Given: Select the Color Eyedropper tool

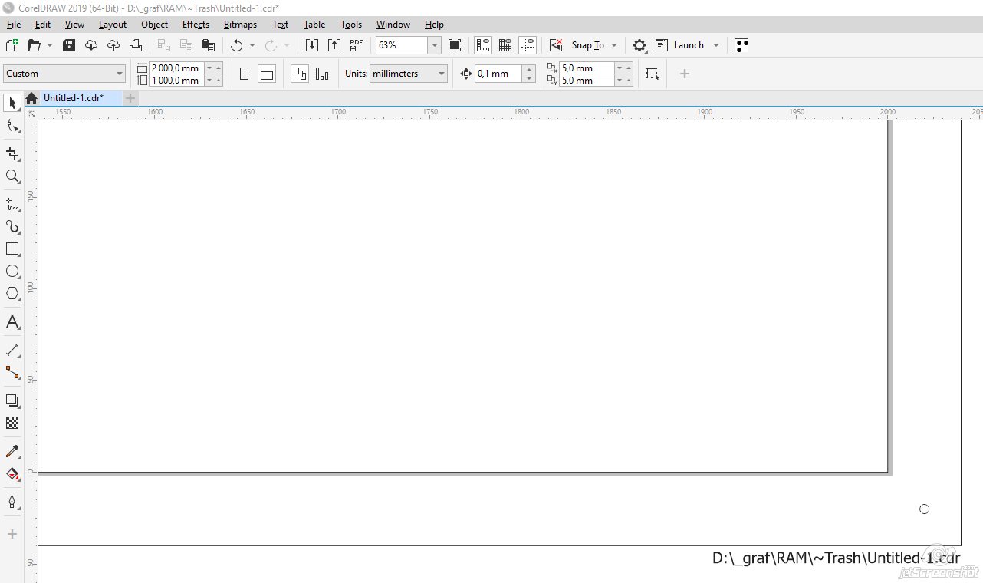Looking at the screenshot, I should (12, 452).
